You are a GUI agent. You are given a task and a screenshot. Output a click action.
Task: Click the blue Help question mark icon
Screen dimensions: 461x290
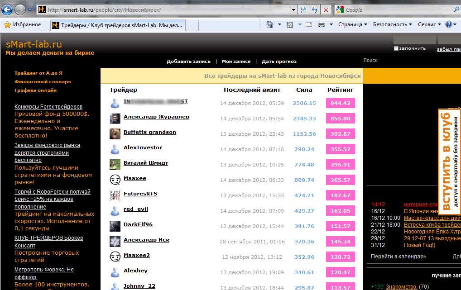[449, 24]
